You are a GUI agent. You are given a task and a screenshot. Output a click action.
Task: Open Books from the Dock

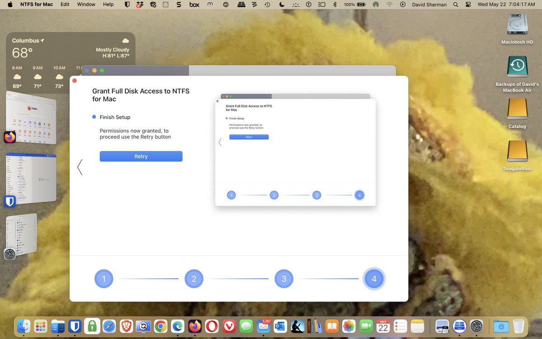(332, 326)
